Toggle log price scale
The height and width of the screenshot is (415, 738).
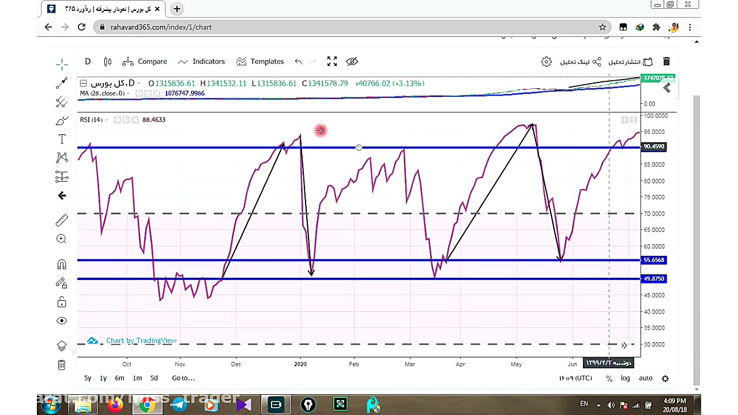point(625,378)
